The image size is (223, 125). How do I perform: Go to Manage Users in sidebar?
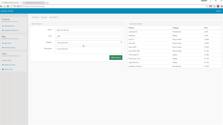pos(10,65)
